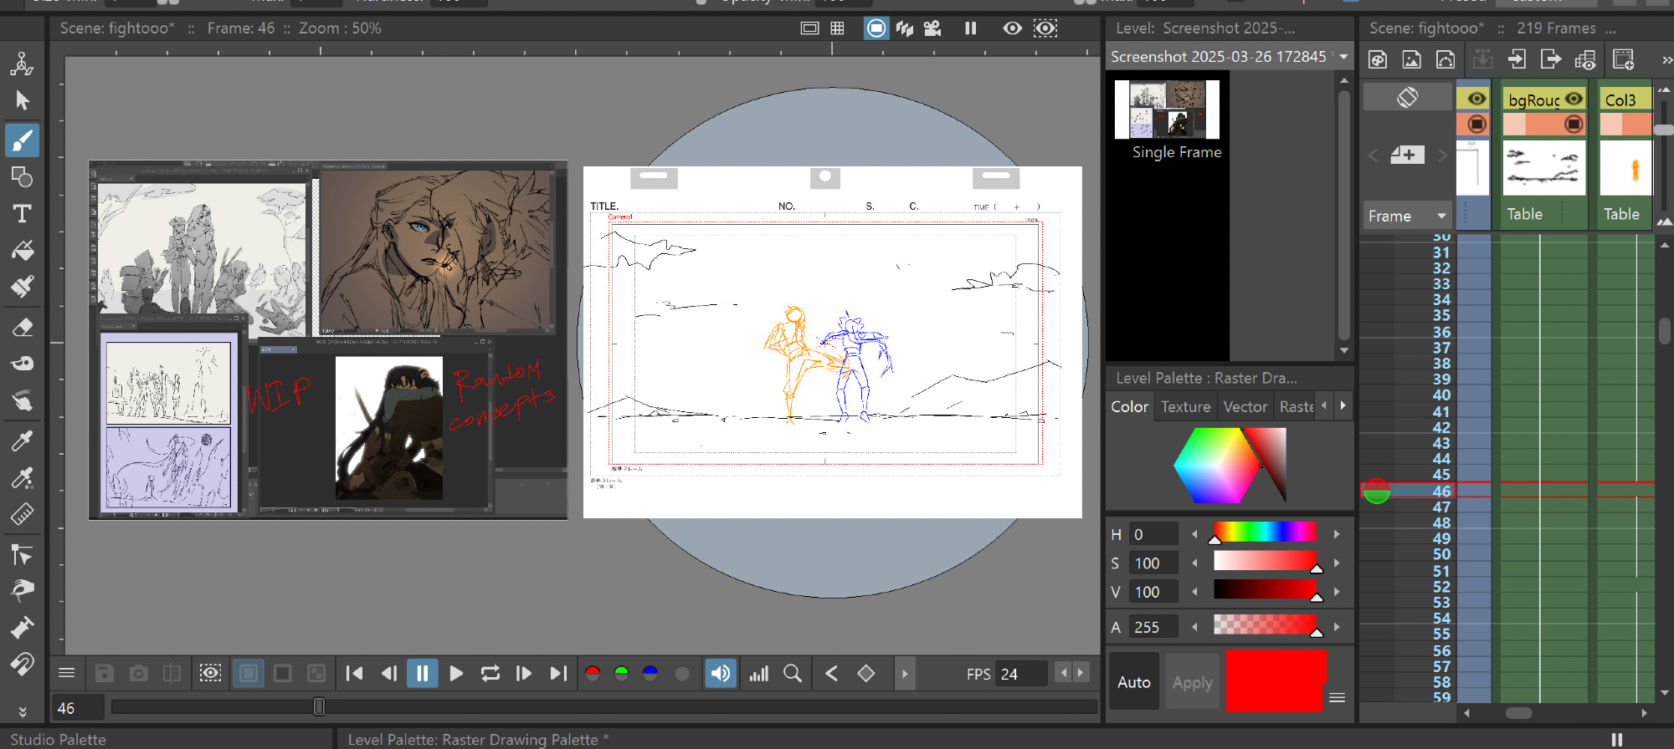
Task: Open the style editor options menu icon
Action: point(1338,697)
